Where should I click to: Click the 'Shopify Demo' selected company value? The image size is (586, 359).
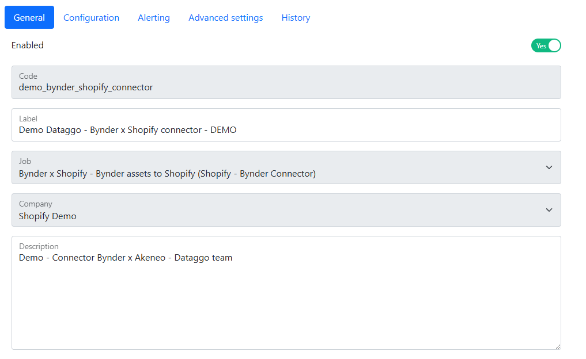pyautogui.click(x=48, y=216)
